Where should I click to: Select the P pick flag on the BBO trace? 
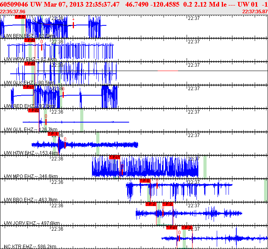[145, 180]
